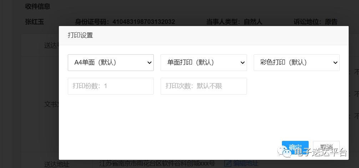This screenshot has width=359, height=168.
Task: Click the 打印设置 dialog title
Action: [x=80, y=35]
